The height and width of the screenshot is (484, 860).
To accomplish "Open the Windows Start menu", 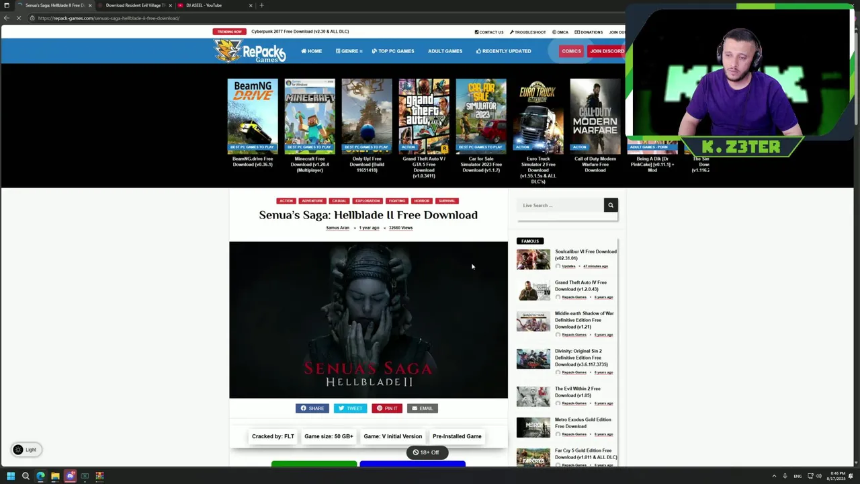I will 11,476.
